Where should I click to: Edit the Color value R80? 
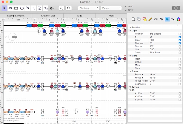point(152,40)
